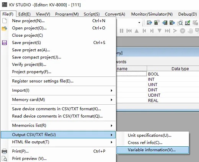Choose Save project menu entry

(x=58, y=43)
